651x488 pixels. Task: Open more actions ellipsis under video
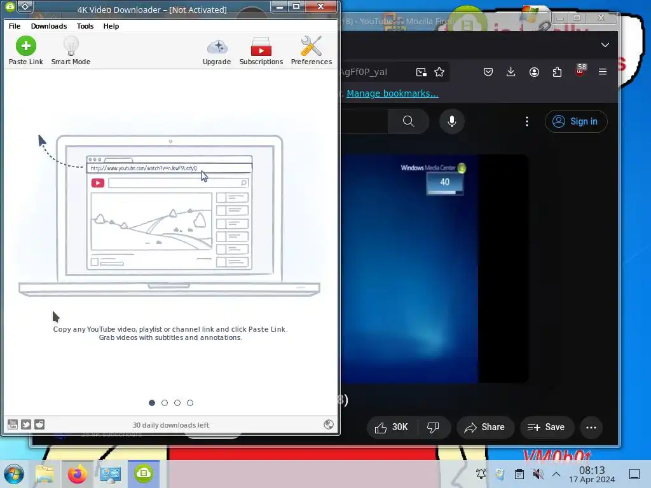[x=591, y=428]
